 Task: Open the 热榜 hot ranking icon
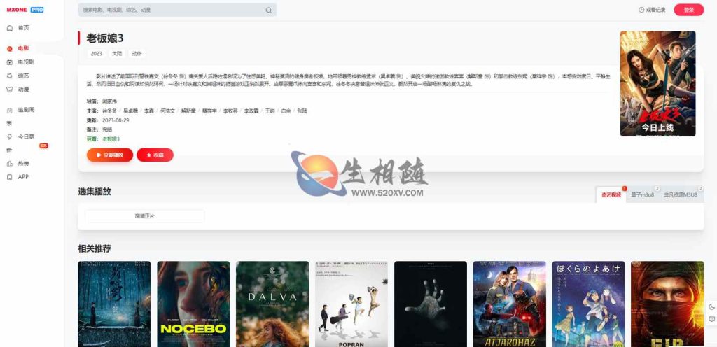(10, 164)
